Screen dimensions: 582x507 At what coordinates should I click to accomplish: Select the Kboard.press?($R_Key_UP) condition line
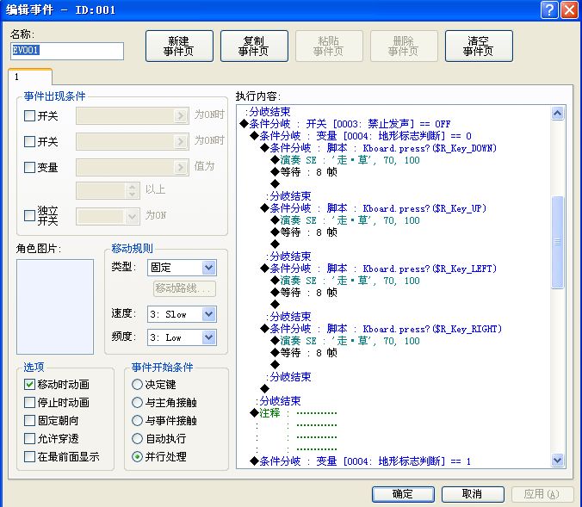pyautogui.click(x=373, y=208)
